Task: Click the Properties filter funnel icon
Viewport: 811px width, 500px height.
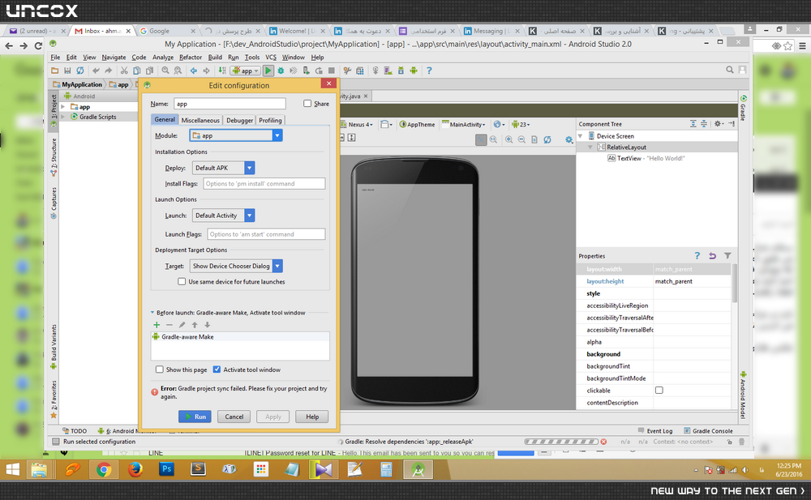Action: point(727,255)
